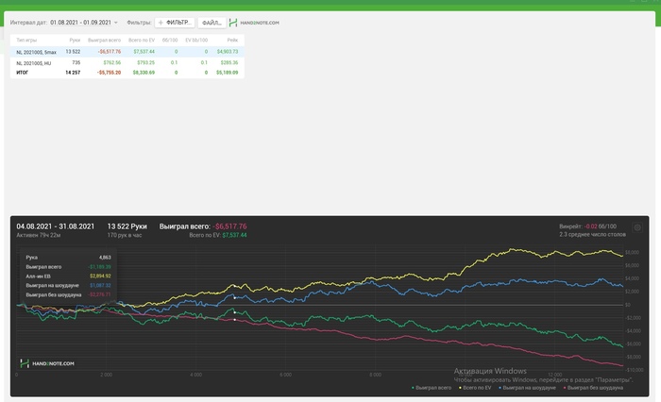Click x-axis label 2 000
The height and width of the screenshot is (402, 661).
(106, 375)
